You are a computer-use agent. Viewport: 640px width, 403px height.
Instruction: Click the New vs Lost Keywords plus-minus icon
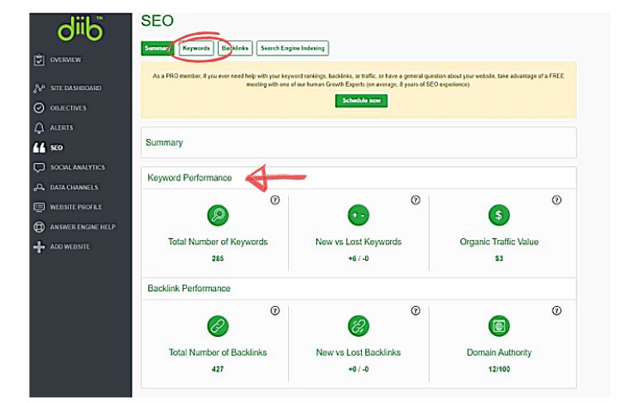(358, 215)
